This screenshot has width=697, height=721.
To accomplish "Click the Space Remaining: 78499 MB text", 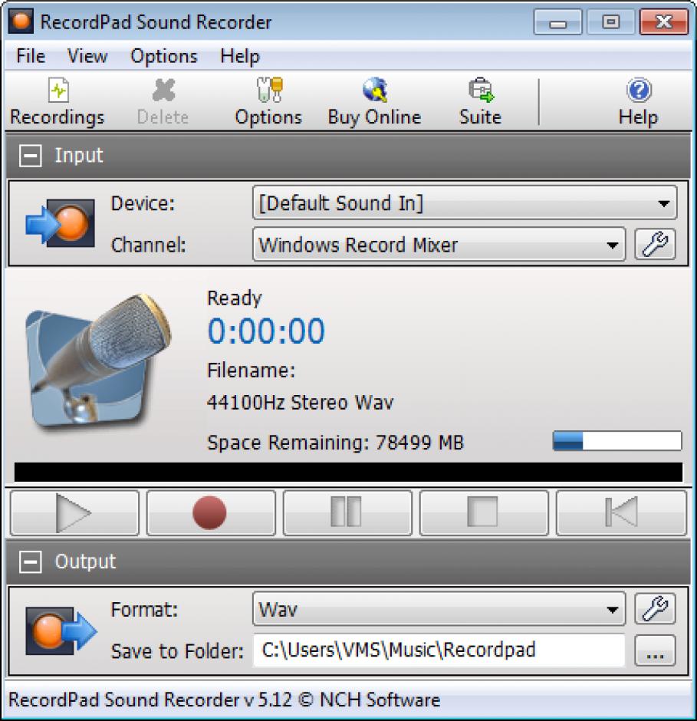I will (x=336, y=443).
